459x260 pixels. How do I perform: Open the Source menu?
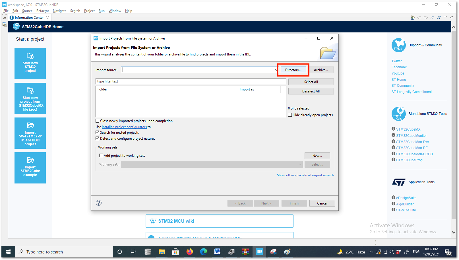[27, 11]
